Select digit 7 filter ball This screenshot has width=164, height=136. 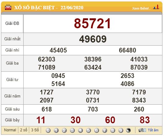click(x=105, y=130)
